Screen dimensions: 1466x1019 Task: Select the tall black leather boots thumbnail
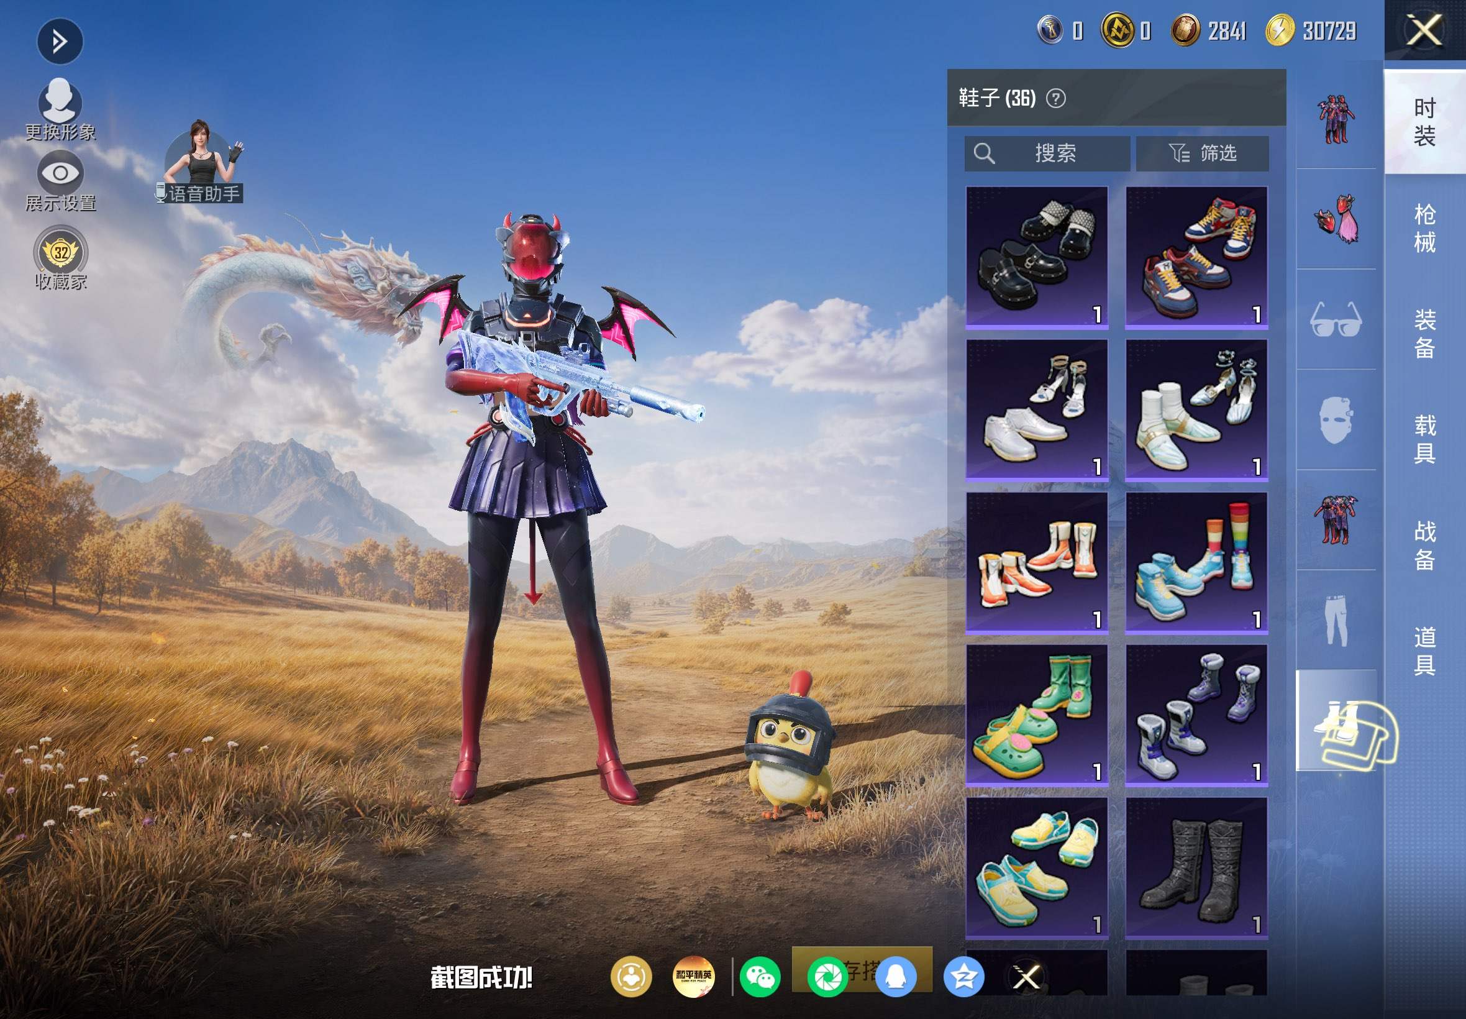coord(1196,867)
